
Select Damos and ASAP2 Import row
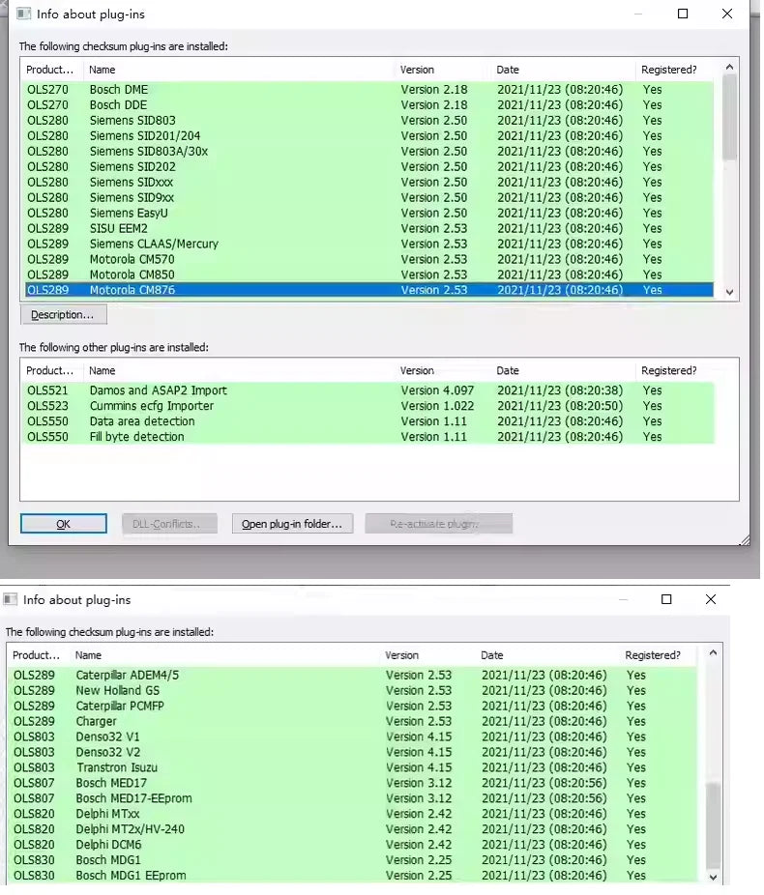point(158,390)
